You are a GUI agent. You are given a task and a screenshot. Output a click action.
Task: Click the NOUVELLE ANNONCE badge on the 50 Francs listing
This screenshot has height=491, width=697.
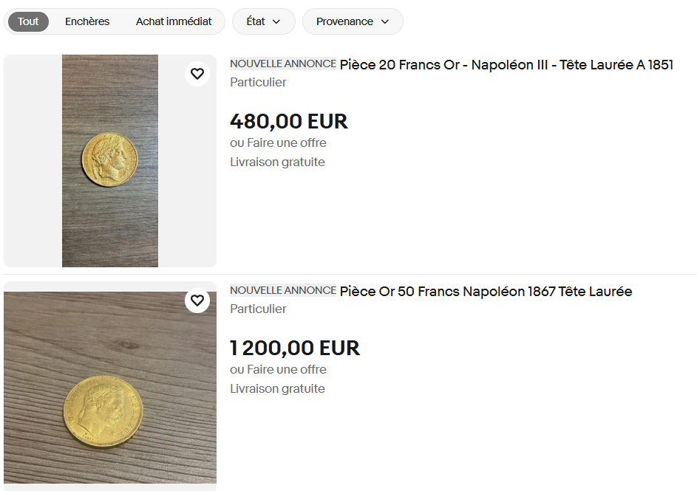[283, 290]
